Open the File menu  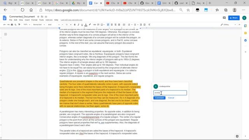pyautogui.click(x=11, y=20)
